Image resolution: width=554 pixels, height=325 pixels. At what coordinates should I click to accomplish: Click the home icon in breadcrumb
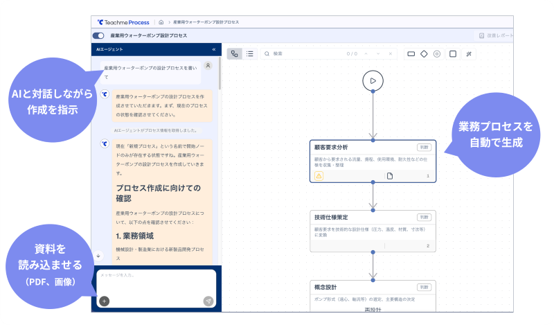click(x=161, y=22)
